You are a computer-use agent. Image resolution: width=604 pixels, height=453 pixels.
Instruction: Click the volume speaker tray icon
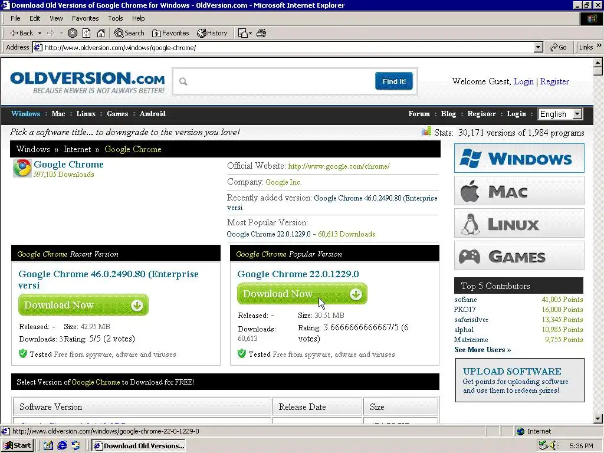[x=554, y=446]
